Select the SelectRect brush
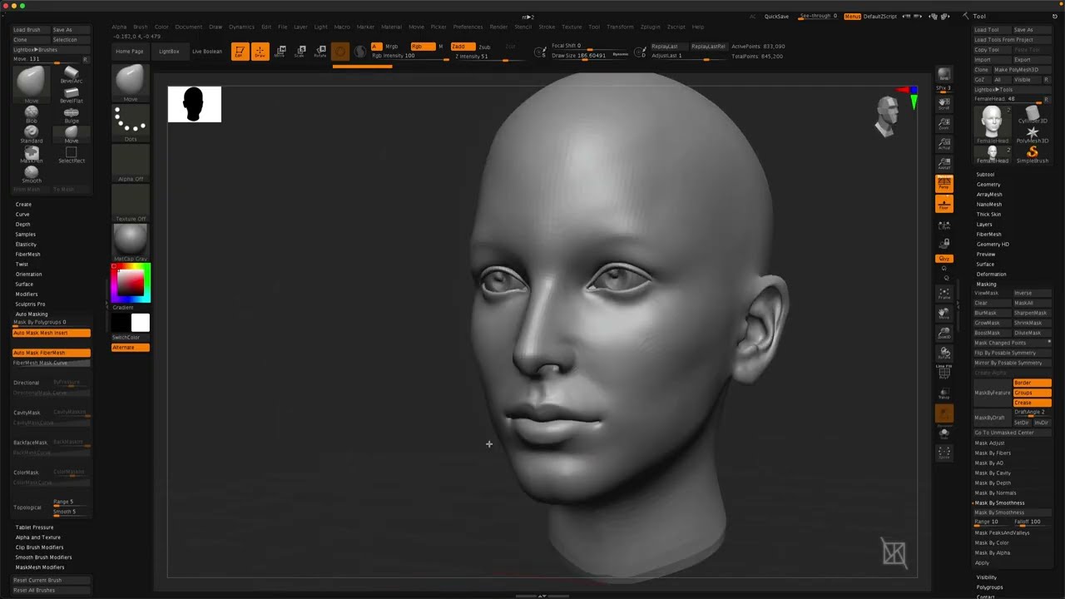The width and height of the screenshot is (1065, 599). 72,155
